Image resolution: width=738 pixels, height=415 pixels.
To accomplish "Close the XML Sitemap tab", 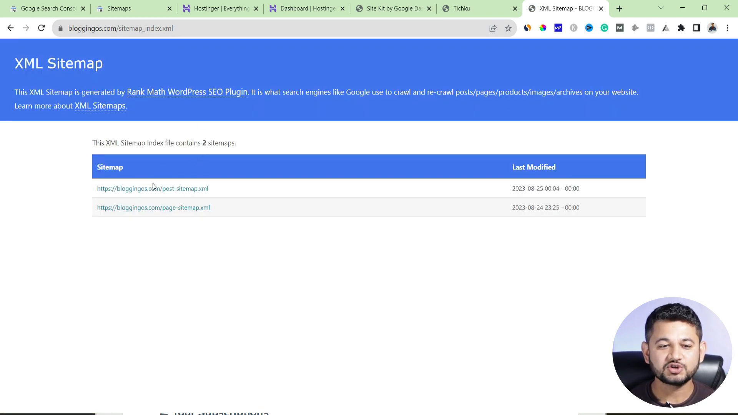I will coord(601,8).
